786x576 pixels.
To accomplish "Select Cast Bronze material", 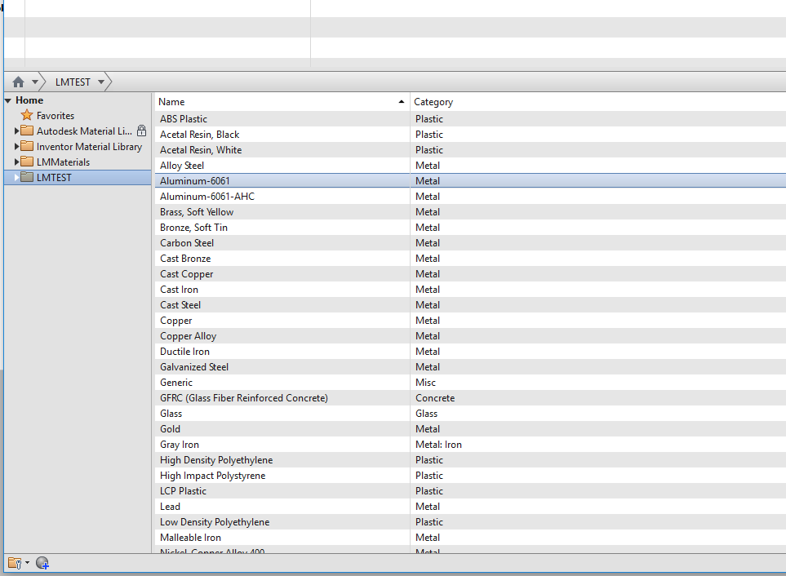I will 185,259.
